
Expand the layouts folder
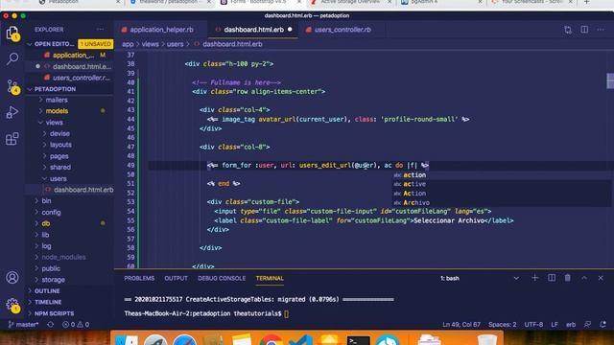[x=60, y=145]
